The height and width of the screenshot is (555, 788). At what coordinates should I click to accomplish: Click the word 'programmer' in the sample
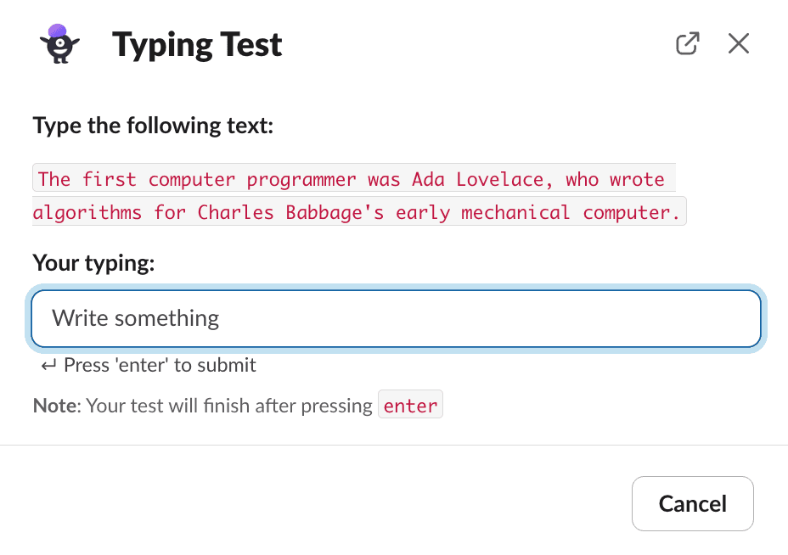point(301,180)
